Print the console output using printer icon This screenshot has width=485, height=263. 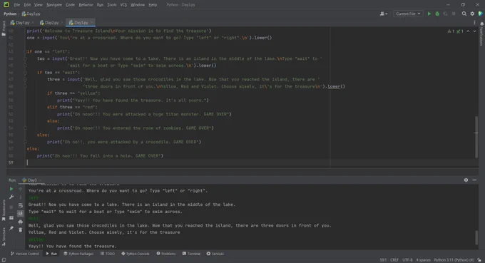click(x=21, y=222)
